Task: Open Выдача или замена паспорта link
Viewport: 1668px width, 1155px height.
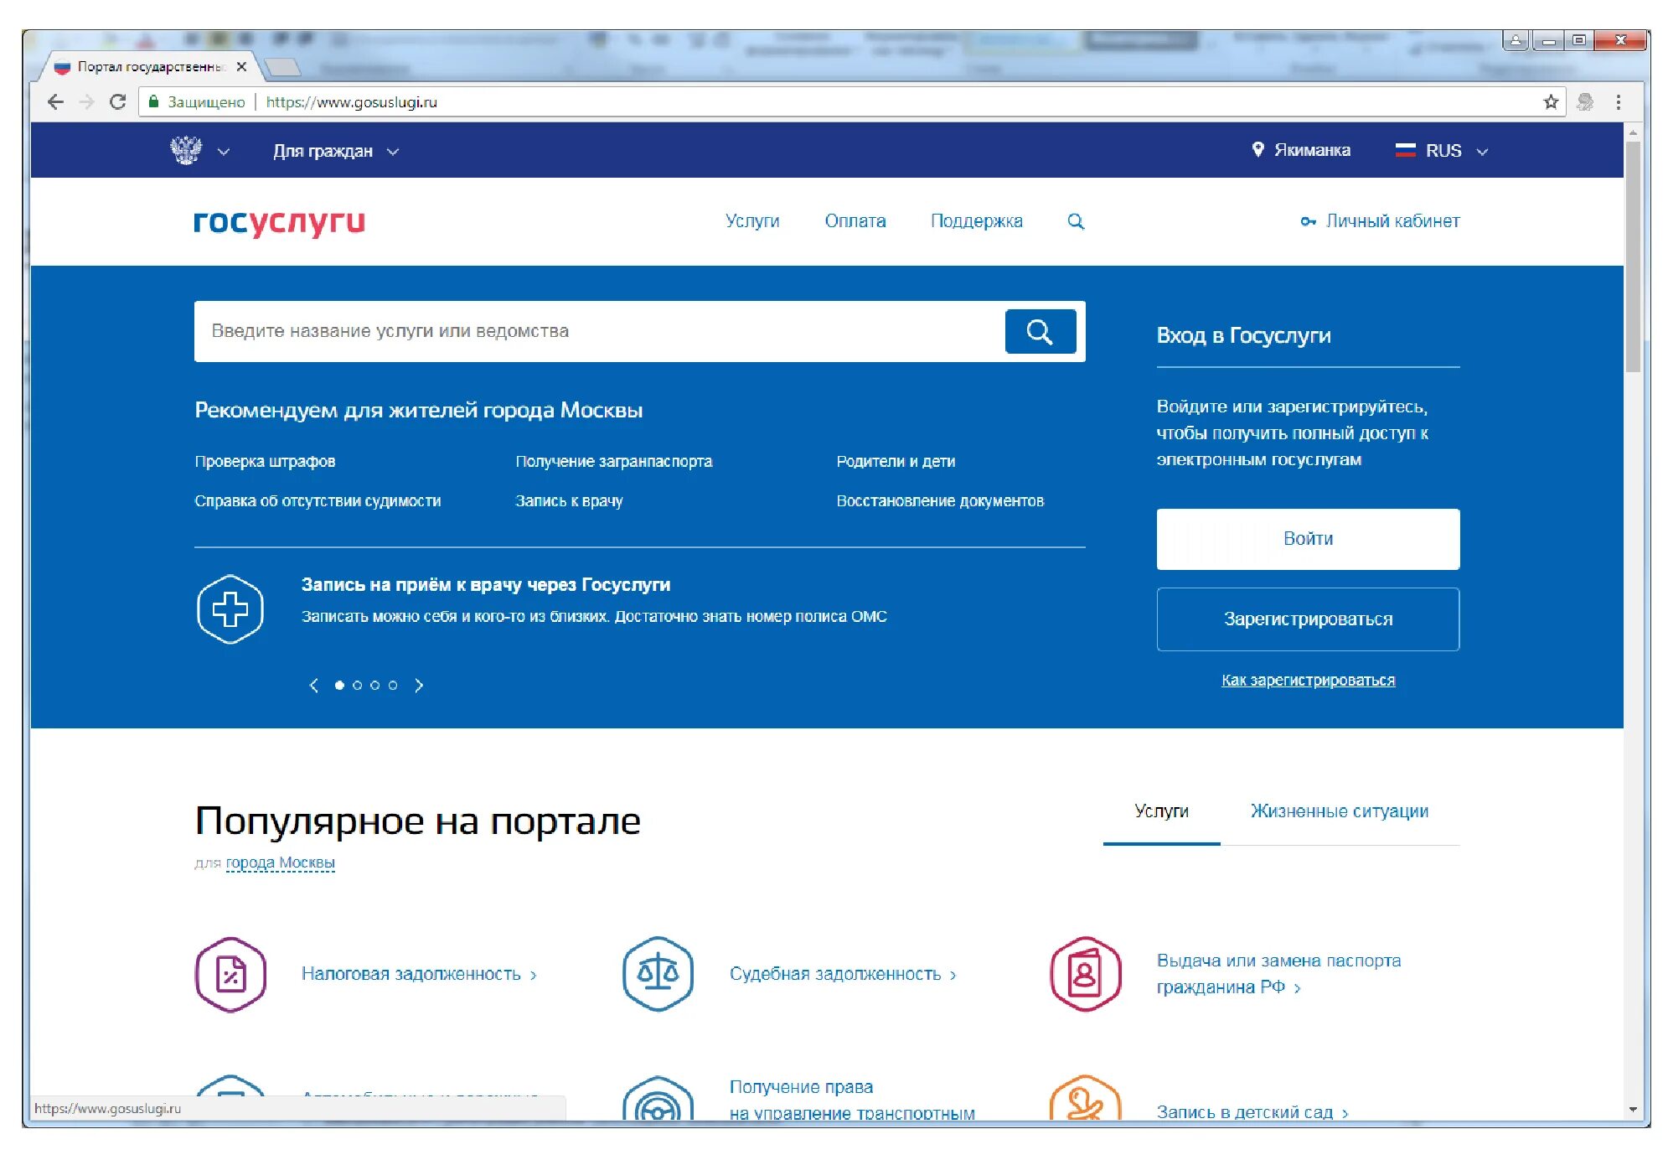Action: click(1278, 974)
